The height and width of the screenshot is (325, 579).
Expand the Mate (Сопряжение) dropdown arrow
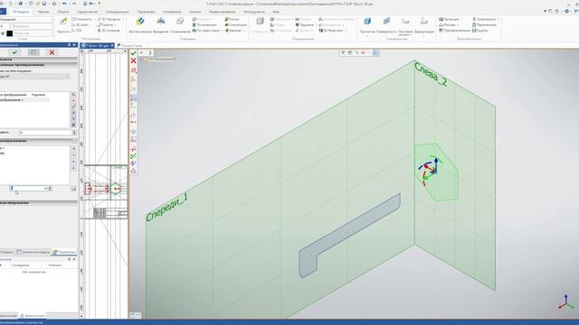click(x=498, y=19)
